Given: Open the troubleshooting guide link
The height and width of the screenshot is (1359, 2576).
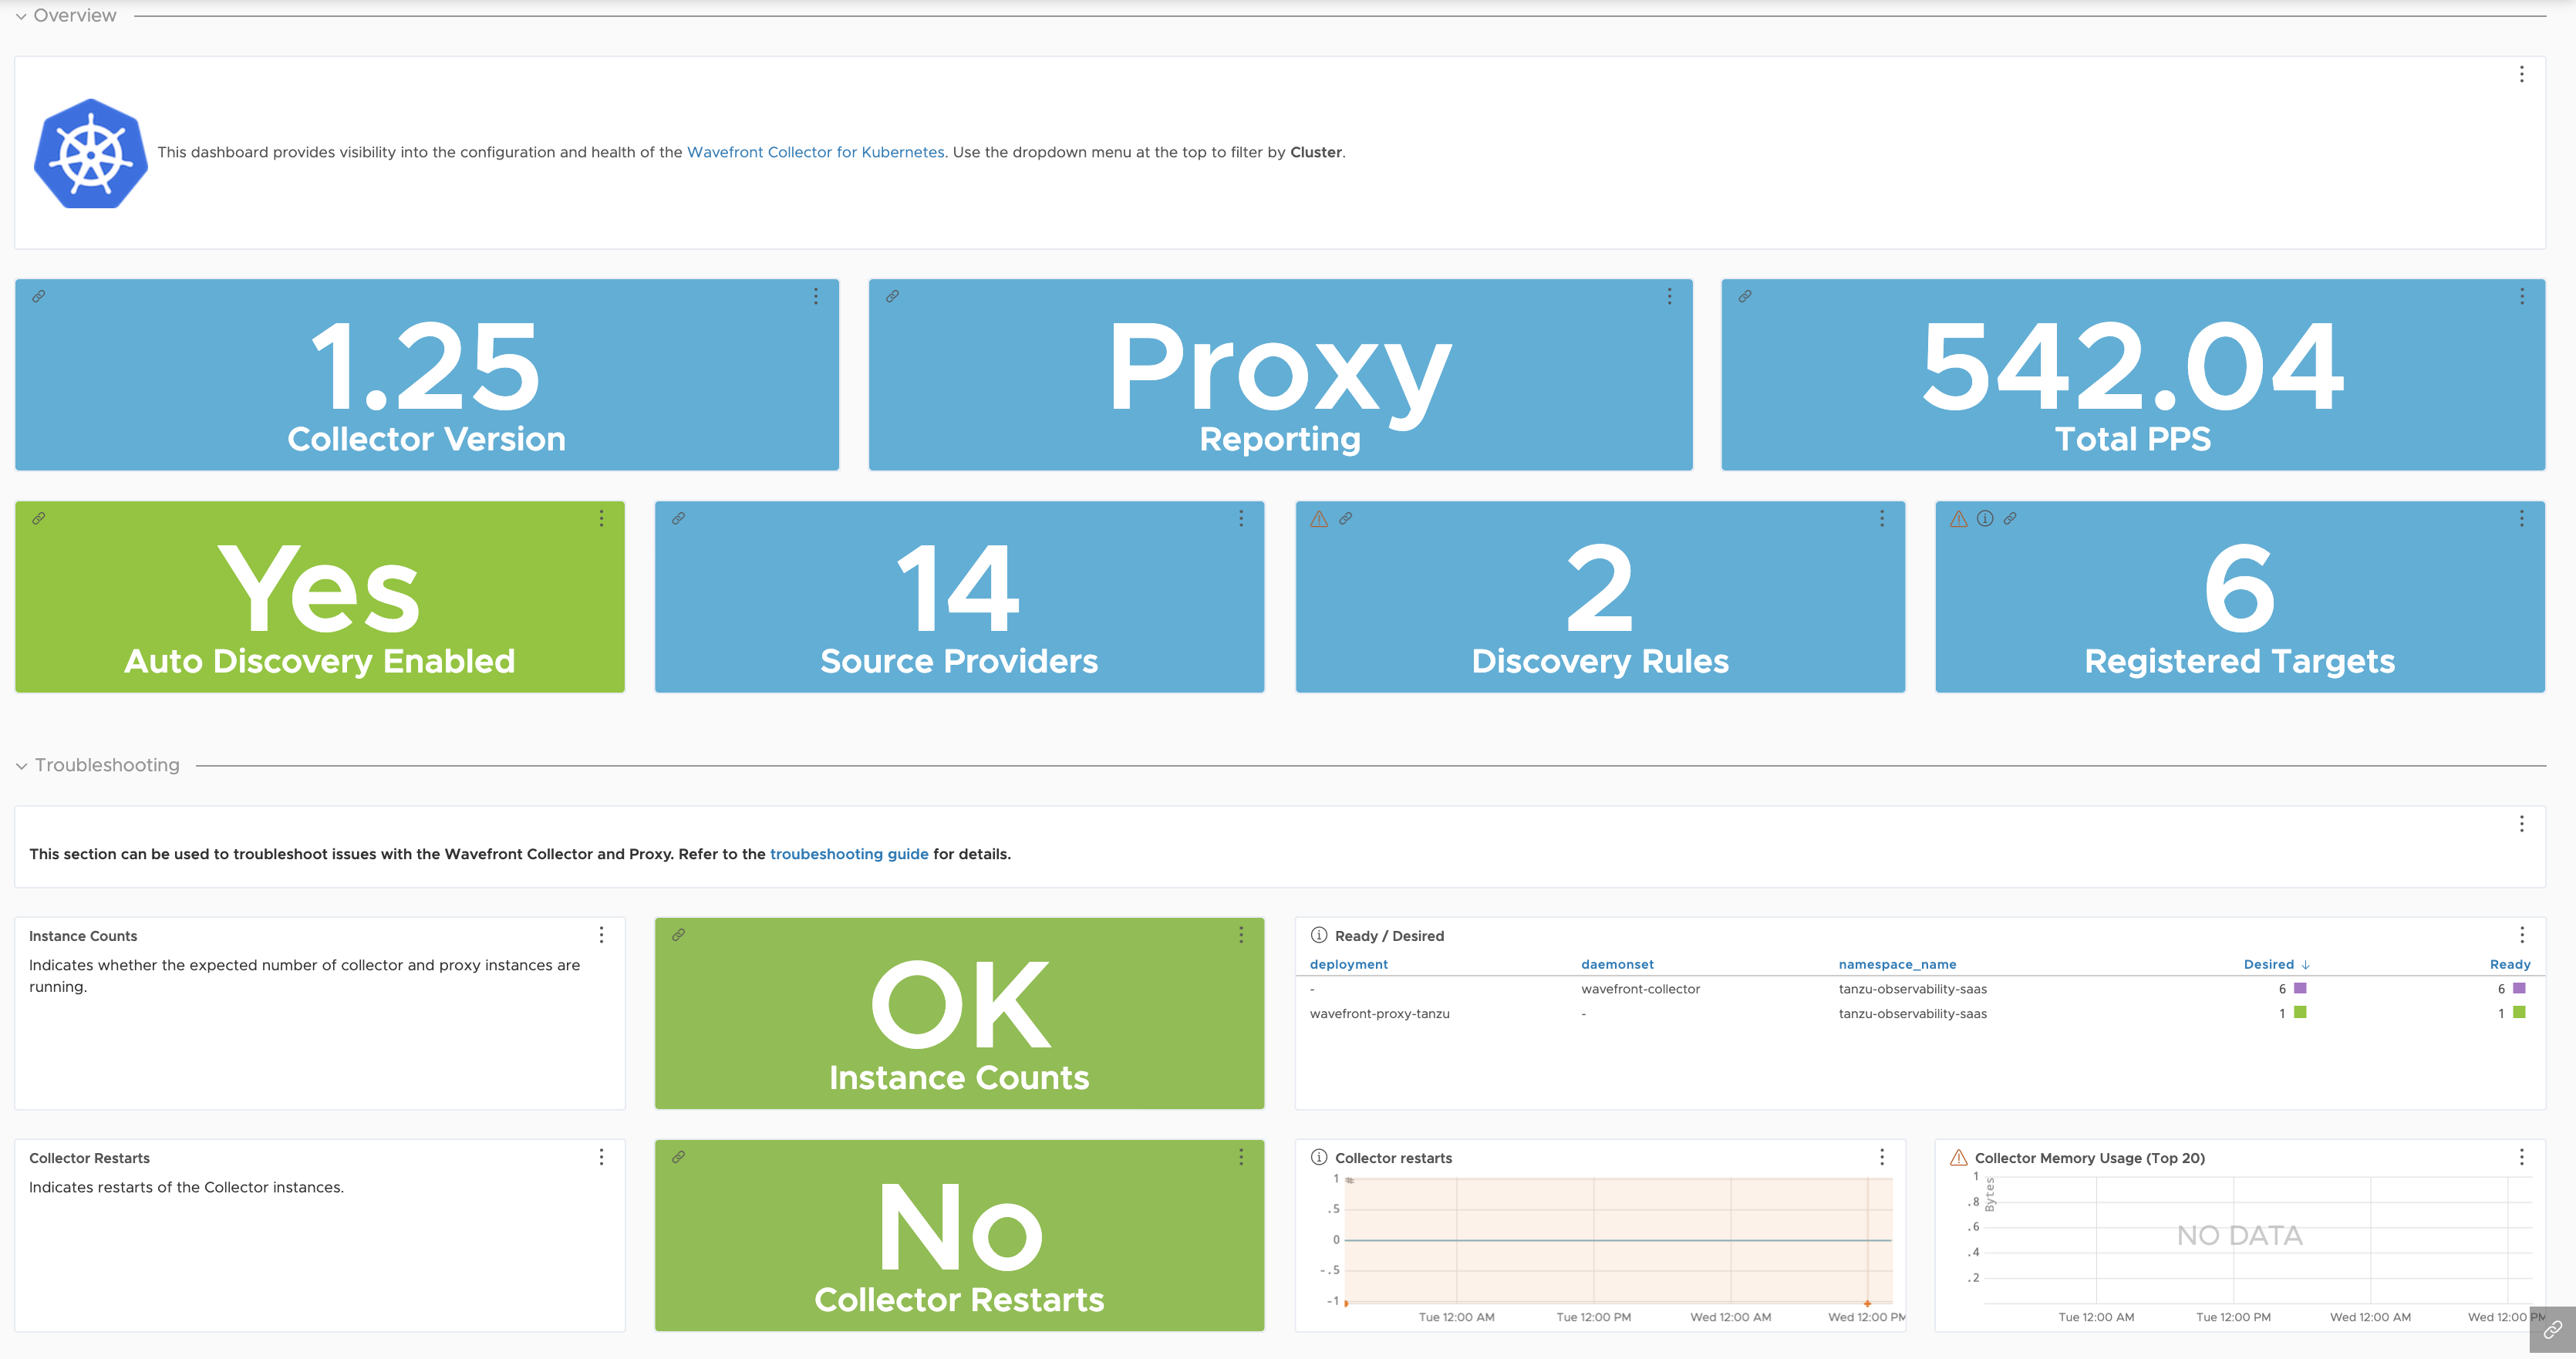Looking at the screenshot, I should (x=849, y=854).
